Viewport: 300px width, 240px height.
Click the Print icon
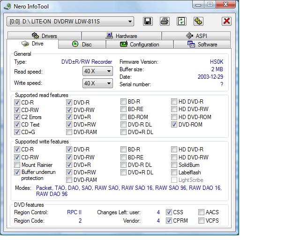(x=165, y=21)
